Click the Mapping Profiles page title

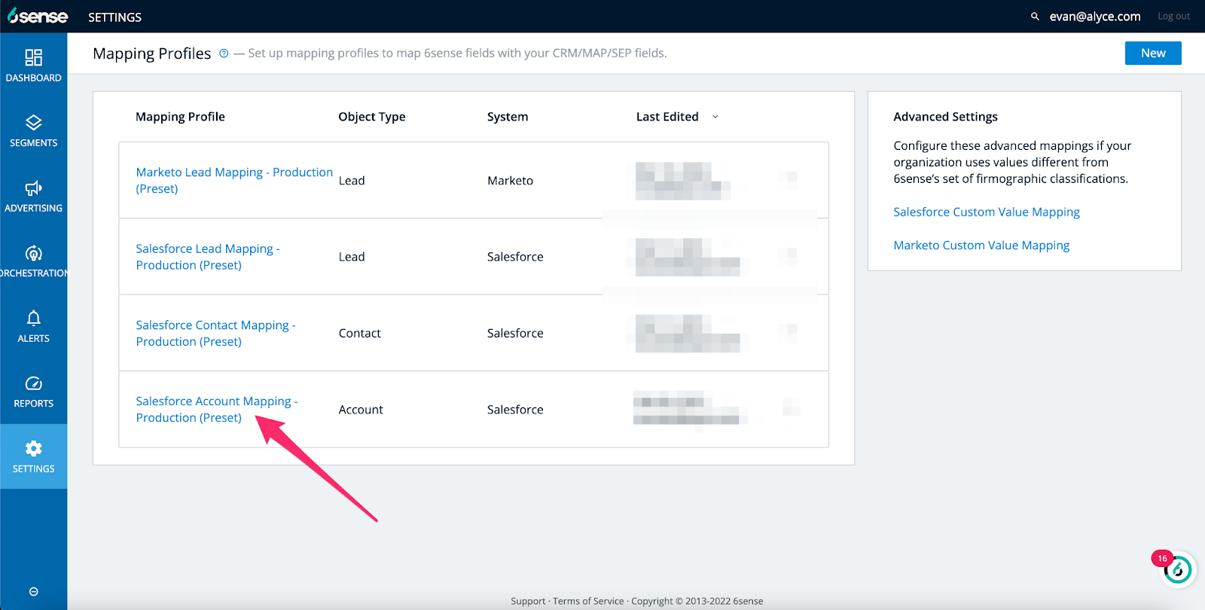(x=151, y=53)
